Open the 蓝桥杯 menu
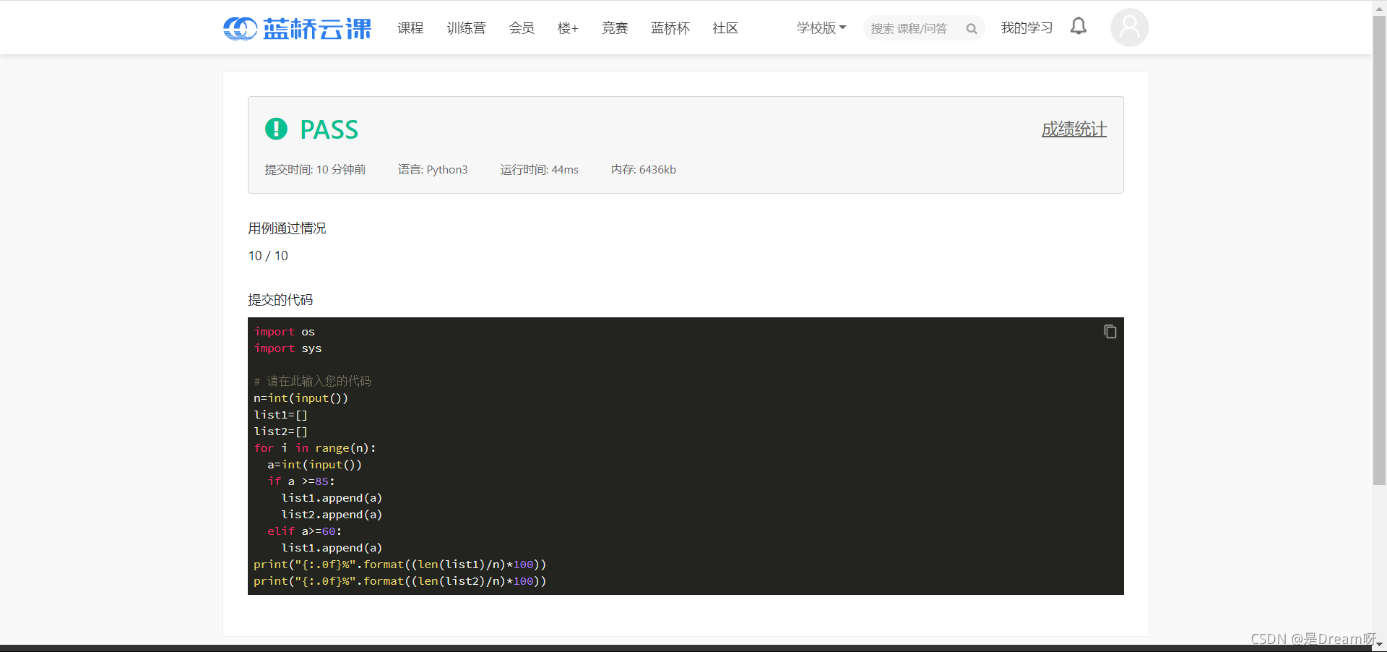Screen dimensions: 1387x652 (x=670, y=28)
